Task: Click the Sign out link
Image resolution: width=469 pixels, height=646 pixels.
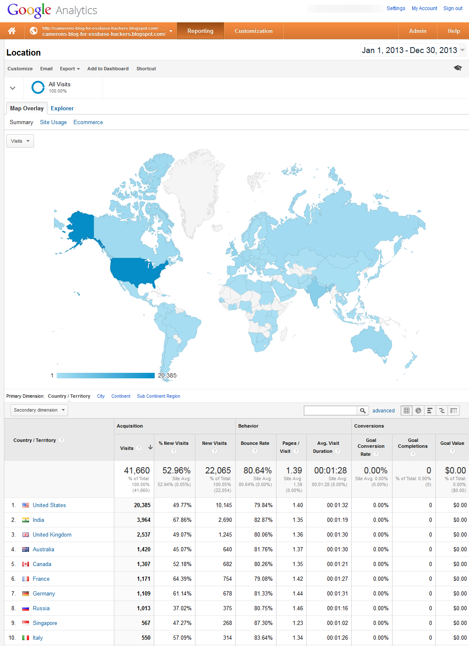Action: point(453,8)
